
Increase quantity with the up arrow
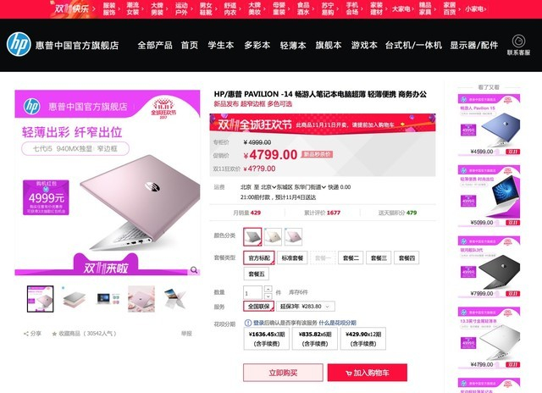[268, 289]
